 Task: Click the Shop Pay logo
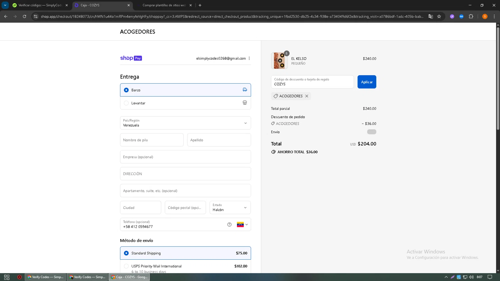click(131, 58)
